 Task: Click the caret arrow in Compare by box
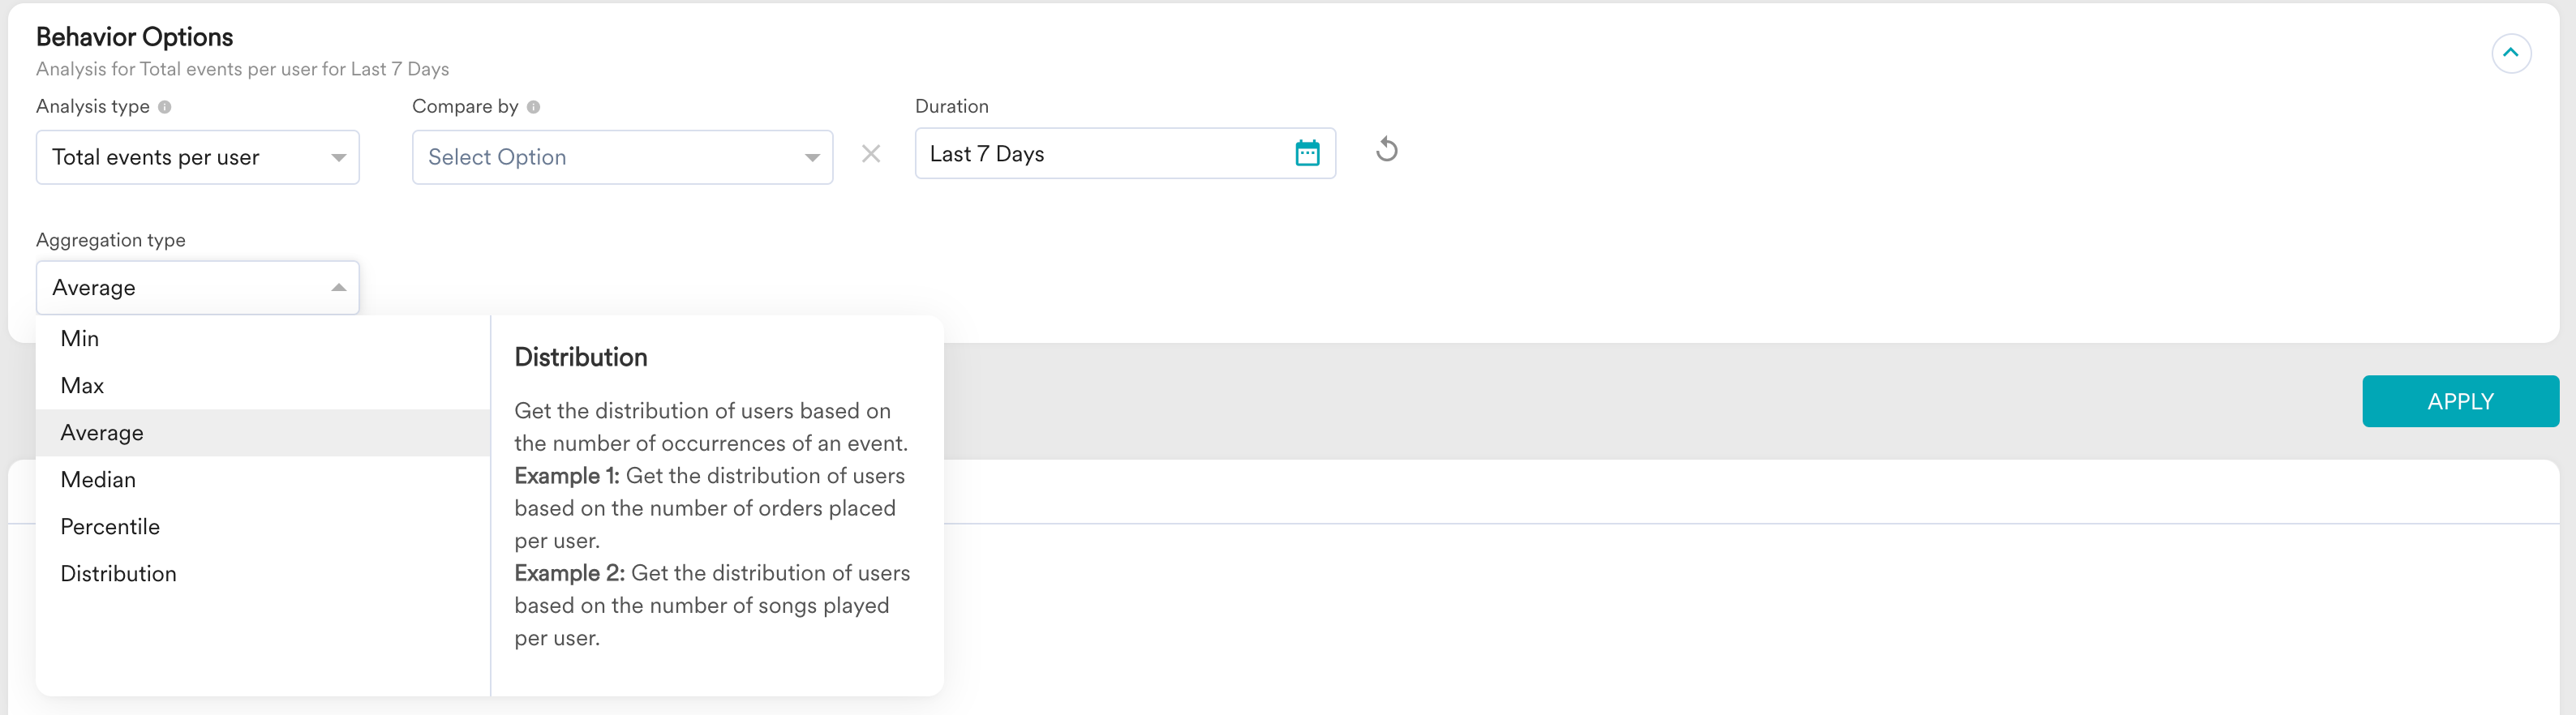(812, 158)
